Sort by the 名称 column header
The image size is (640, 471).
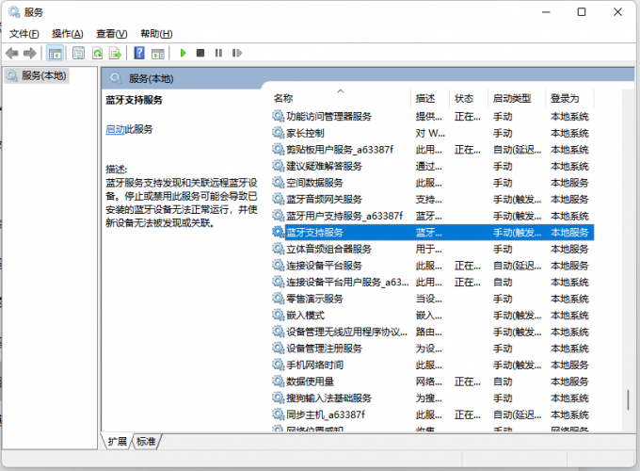pos(341,99)
